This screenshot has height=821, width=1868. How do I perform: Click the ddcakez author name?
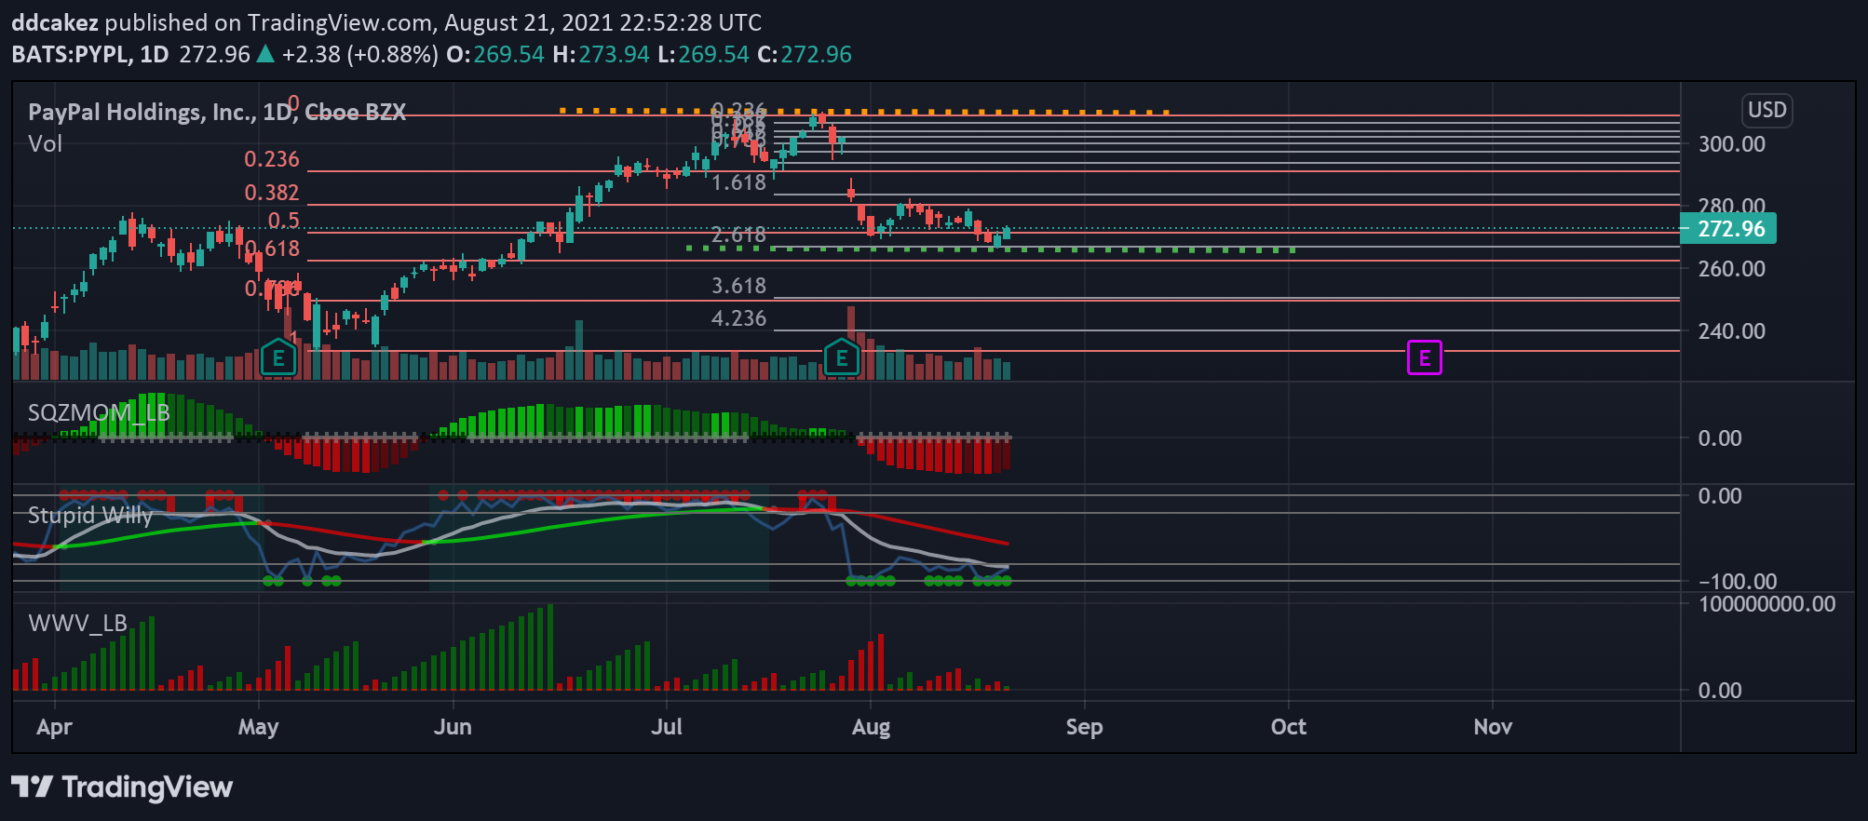55,22
